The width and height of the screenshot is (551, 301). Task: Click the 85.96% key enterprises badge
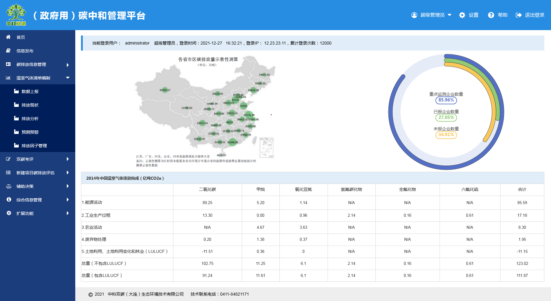[x=446, y=100]
